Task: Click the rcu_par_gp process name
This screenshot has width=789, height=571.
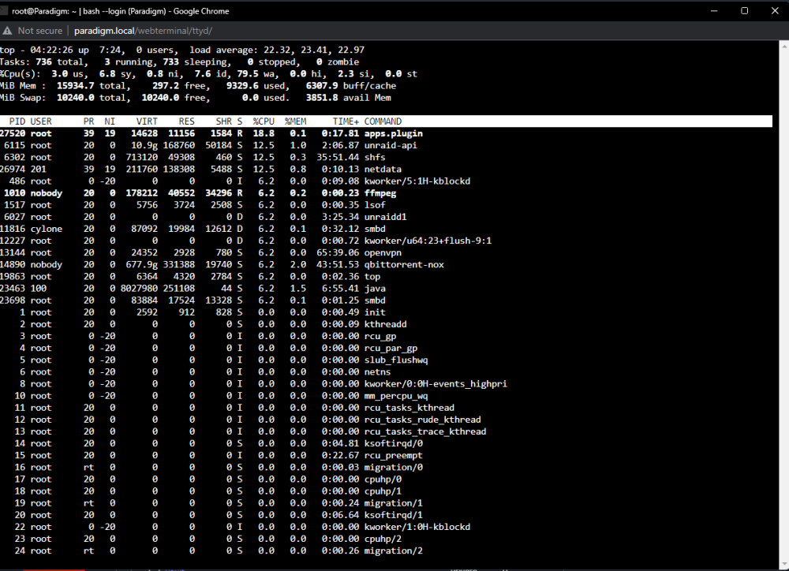Action: (x=391, y=348)
